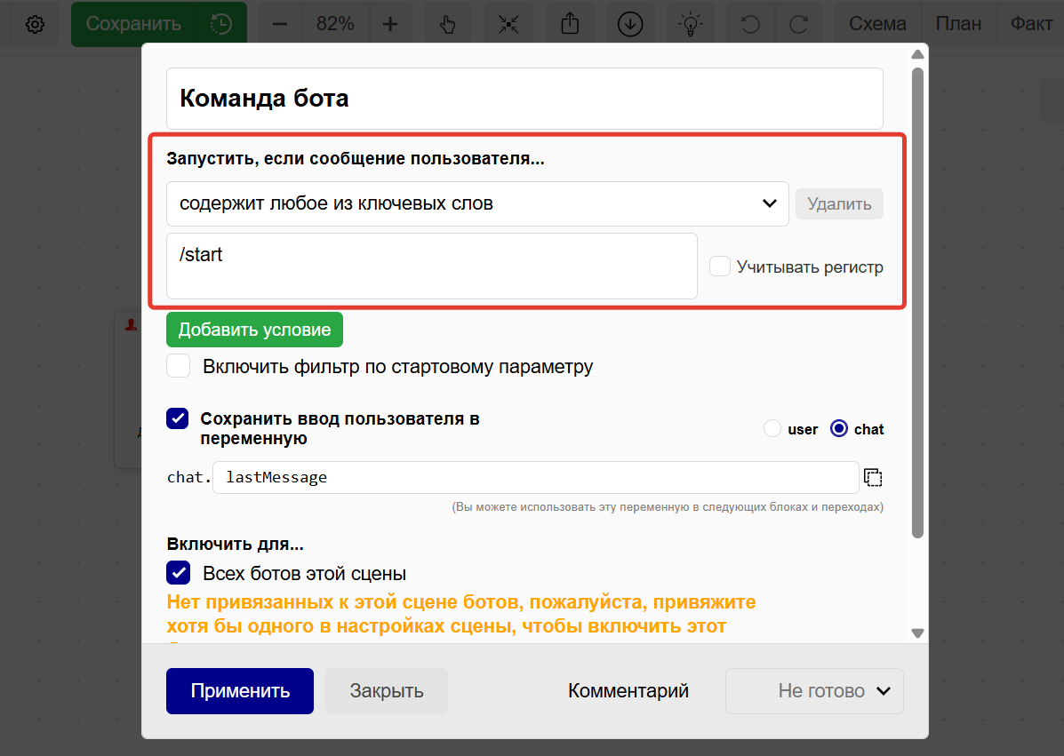Toggle Учитывать регистр checkbox
This screenshot has width=1064, height=756.
(720, 267)
